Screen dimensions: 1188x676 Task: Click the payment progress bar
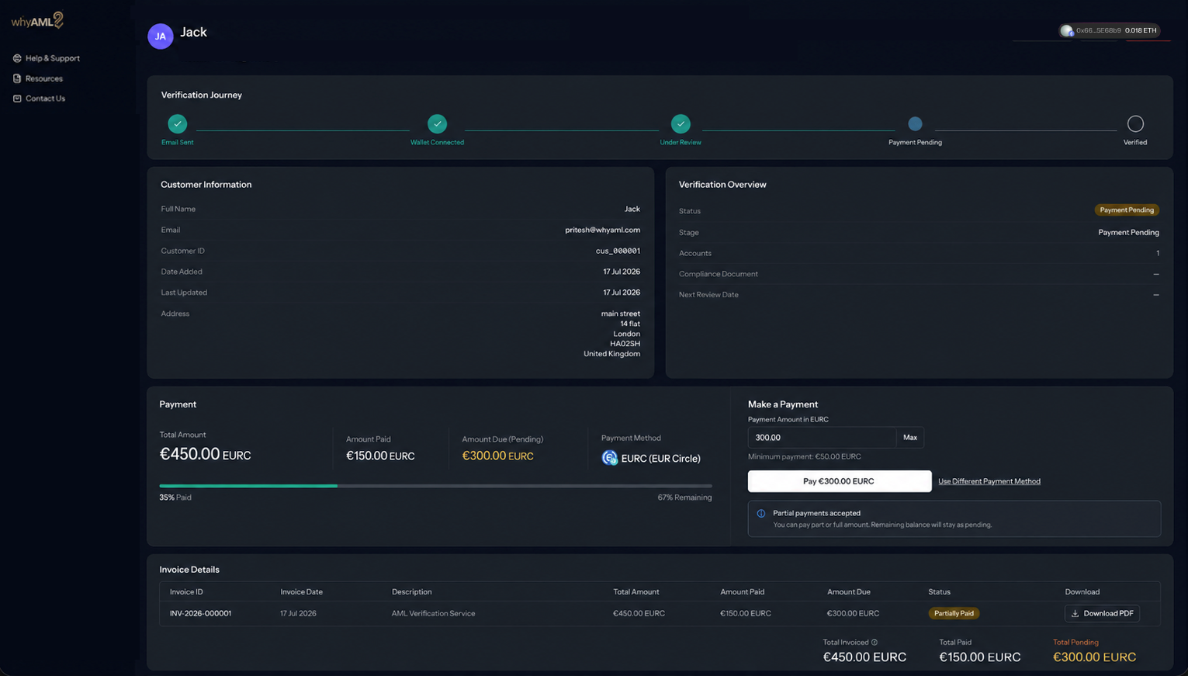tap(435, 486)
